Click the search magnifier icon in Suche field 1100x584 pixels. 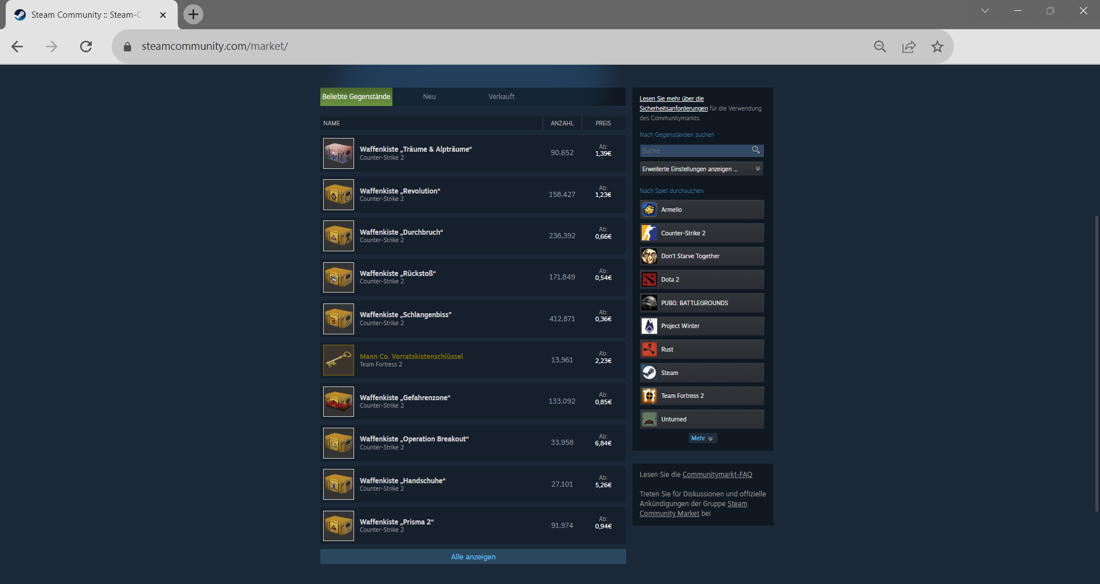pos(756,150)
